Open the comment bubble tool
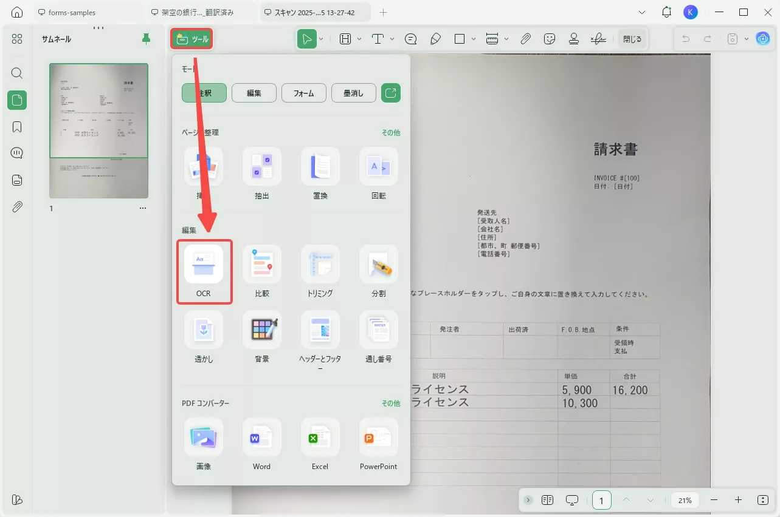Viewport: 780px width, 517px height. point(410,38)
